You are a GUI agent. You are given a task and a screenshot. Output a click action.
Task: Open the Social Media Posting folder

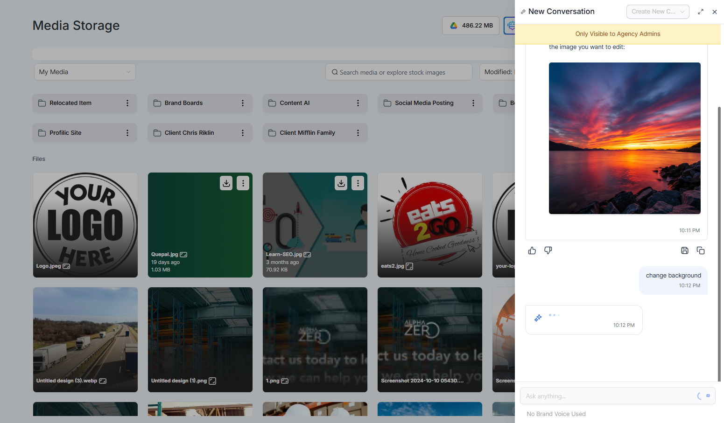coord(430,103)
